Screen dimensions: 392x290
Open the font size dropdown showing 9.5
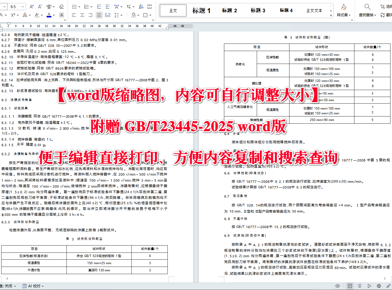(23, 6)
